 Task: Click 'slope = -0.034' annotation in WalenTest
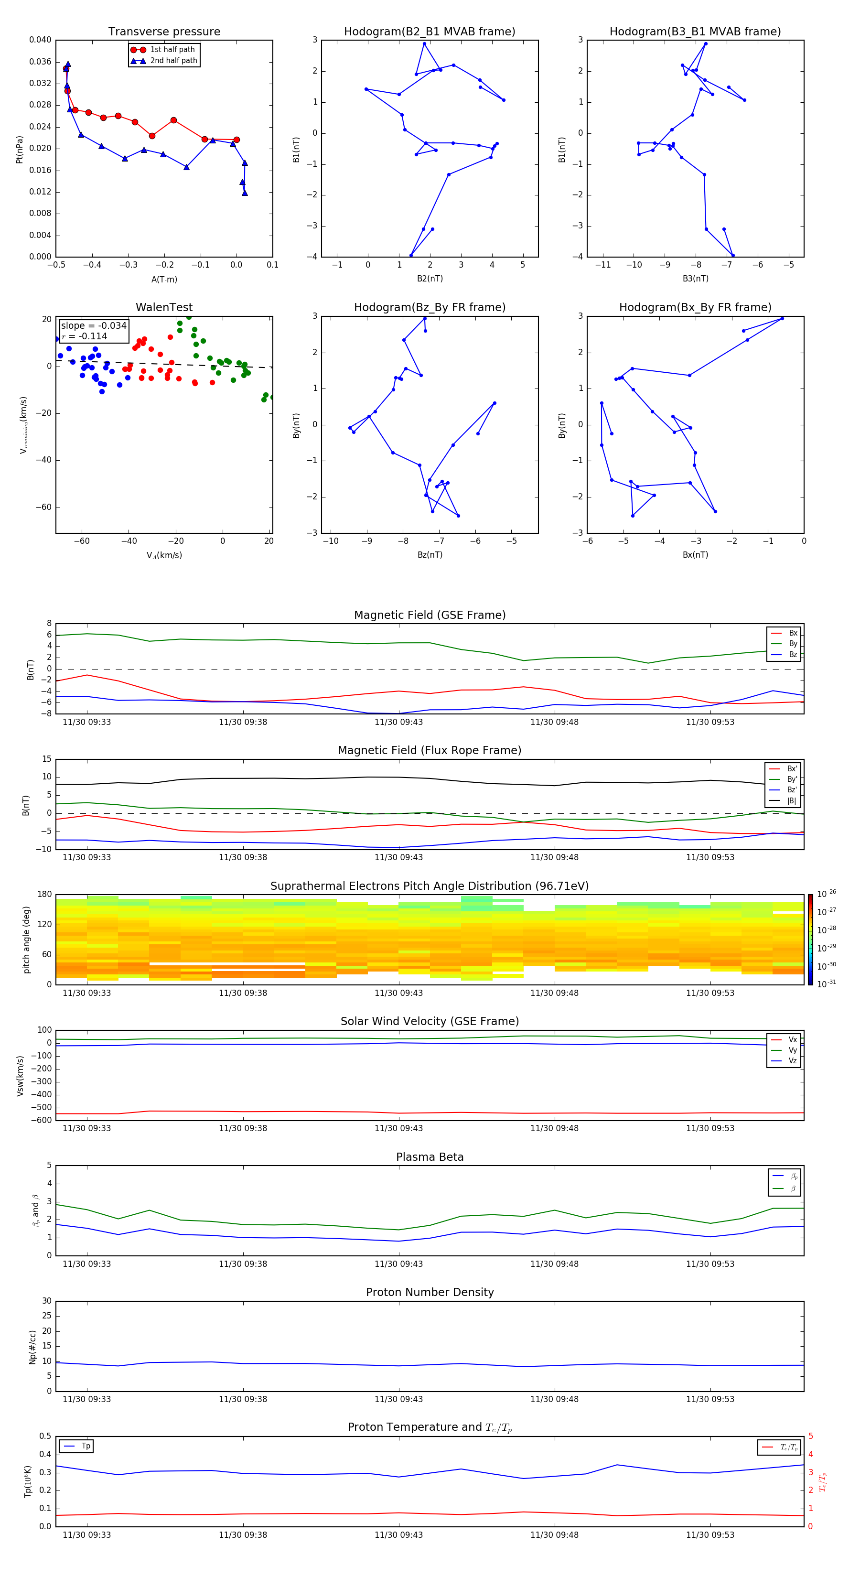[x=94, y=326]
